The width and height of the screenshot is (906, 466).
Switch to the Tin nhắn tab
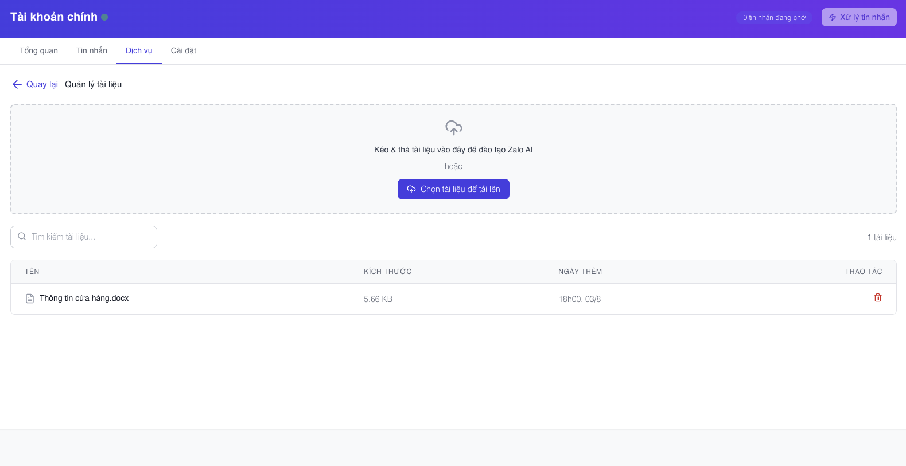click(92, 51)
